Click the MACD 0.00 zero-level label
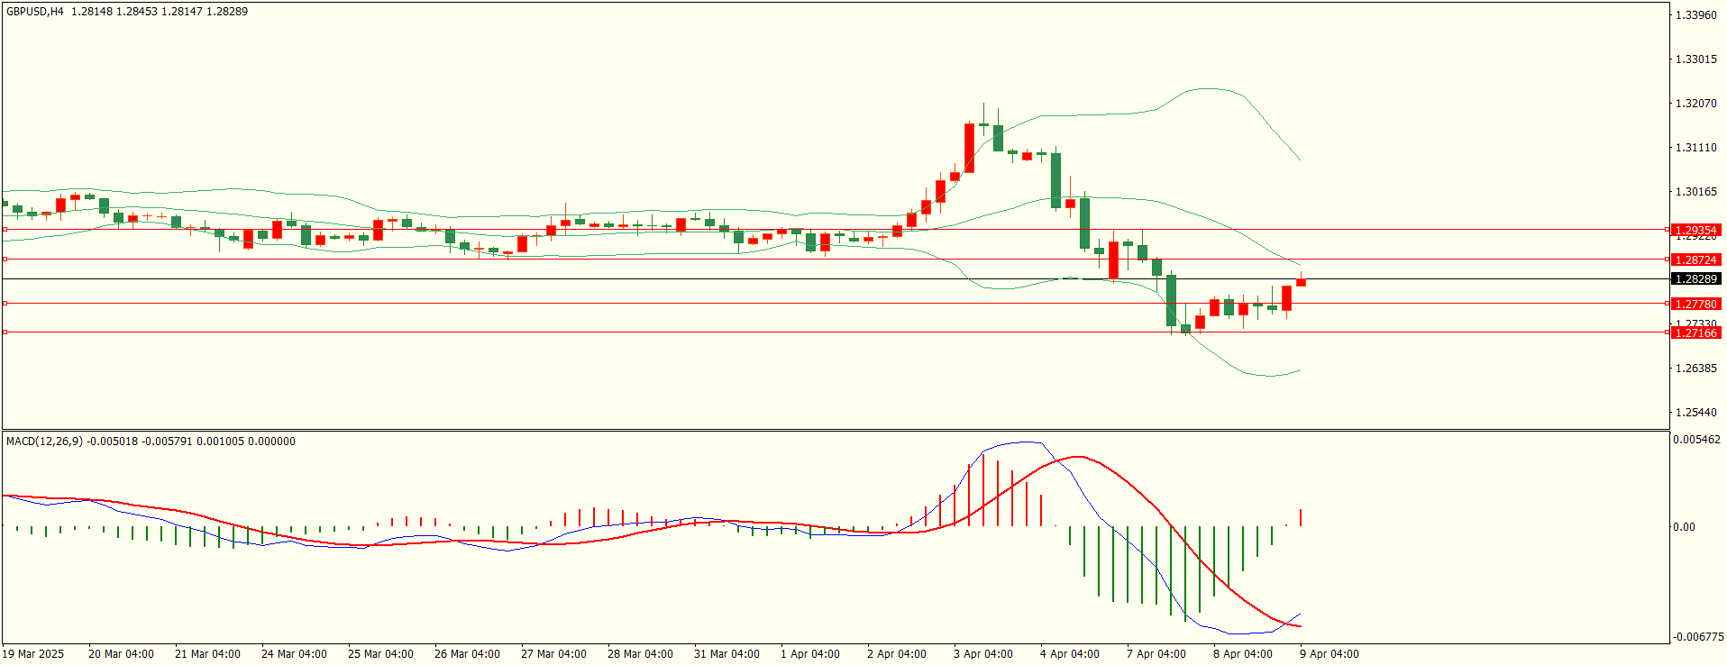Screen dimensions: 1727x665 coord(1684,527)
